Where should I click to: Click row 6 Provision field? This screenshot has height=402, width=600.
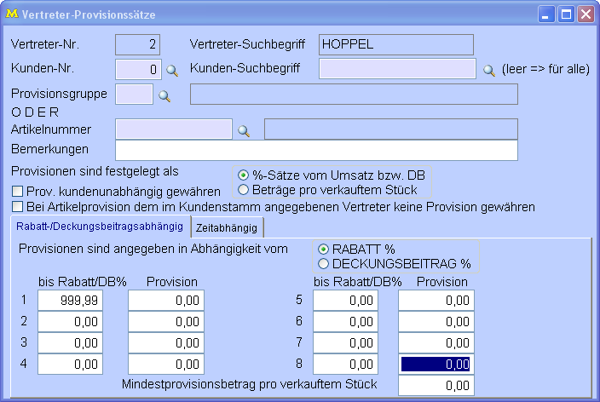(436, 321)
